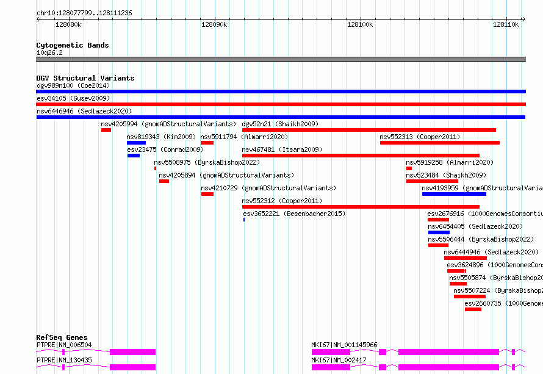Select nsv5505874 ByrskaBishop variant label

(496, 278)
